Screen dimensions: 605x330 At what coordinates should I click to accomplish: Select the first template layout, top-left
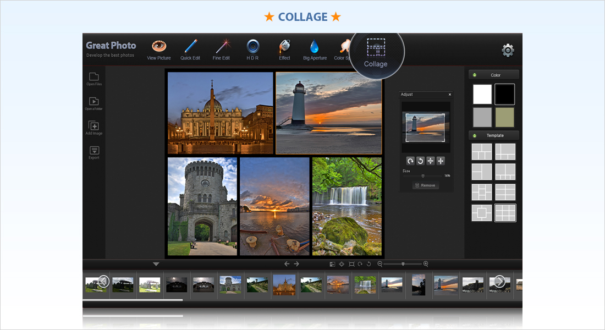click(x=482, y=152)
